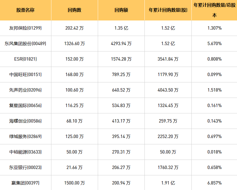237x190 pixels.
Task: Select the 复星国际(00656) stock entry
Action: 25,105
